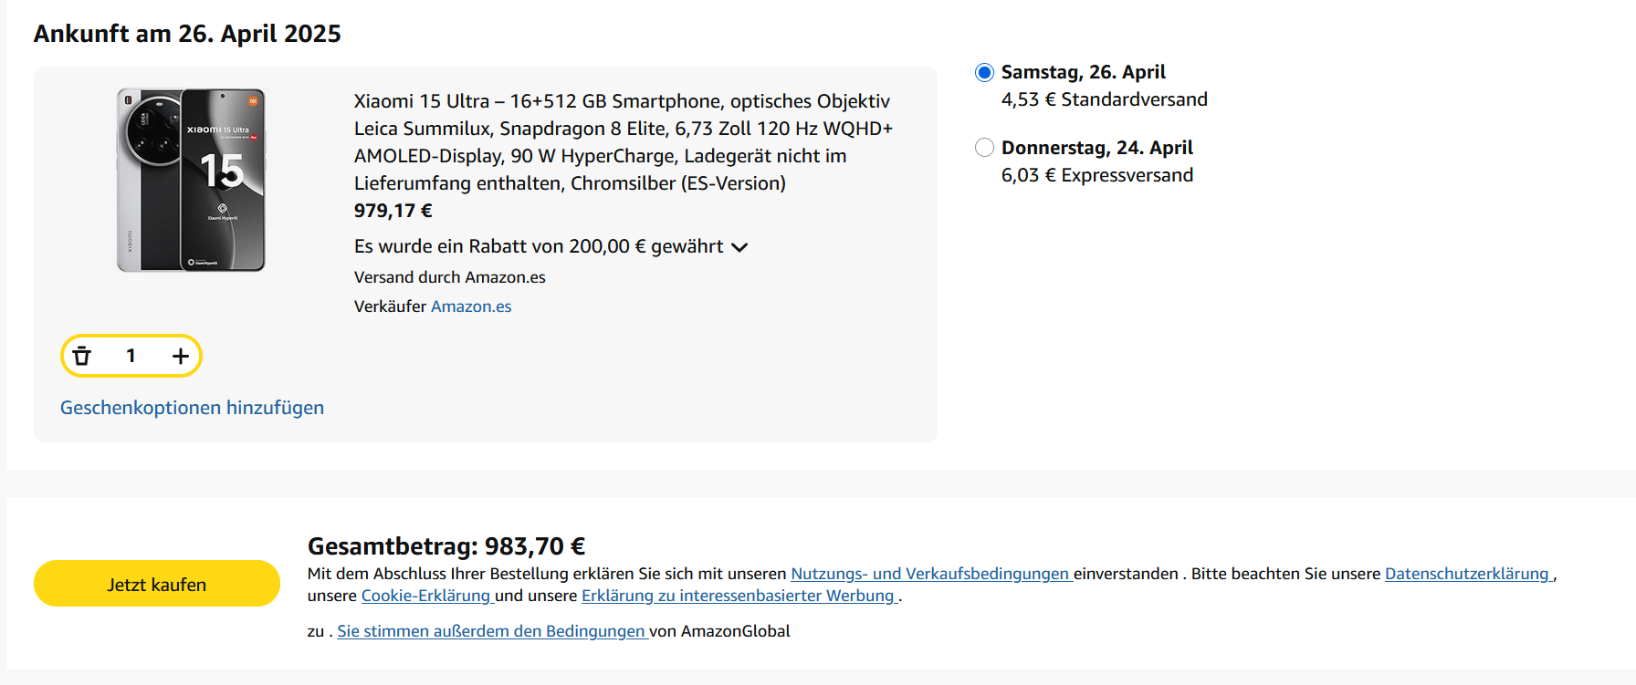Choose Donnerstag, 24. April Expressversand radio button
Screen dimensions: 1636x685
pyautogui.click(x=984, y=148)
